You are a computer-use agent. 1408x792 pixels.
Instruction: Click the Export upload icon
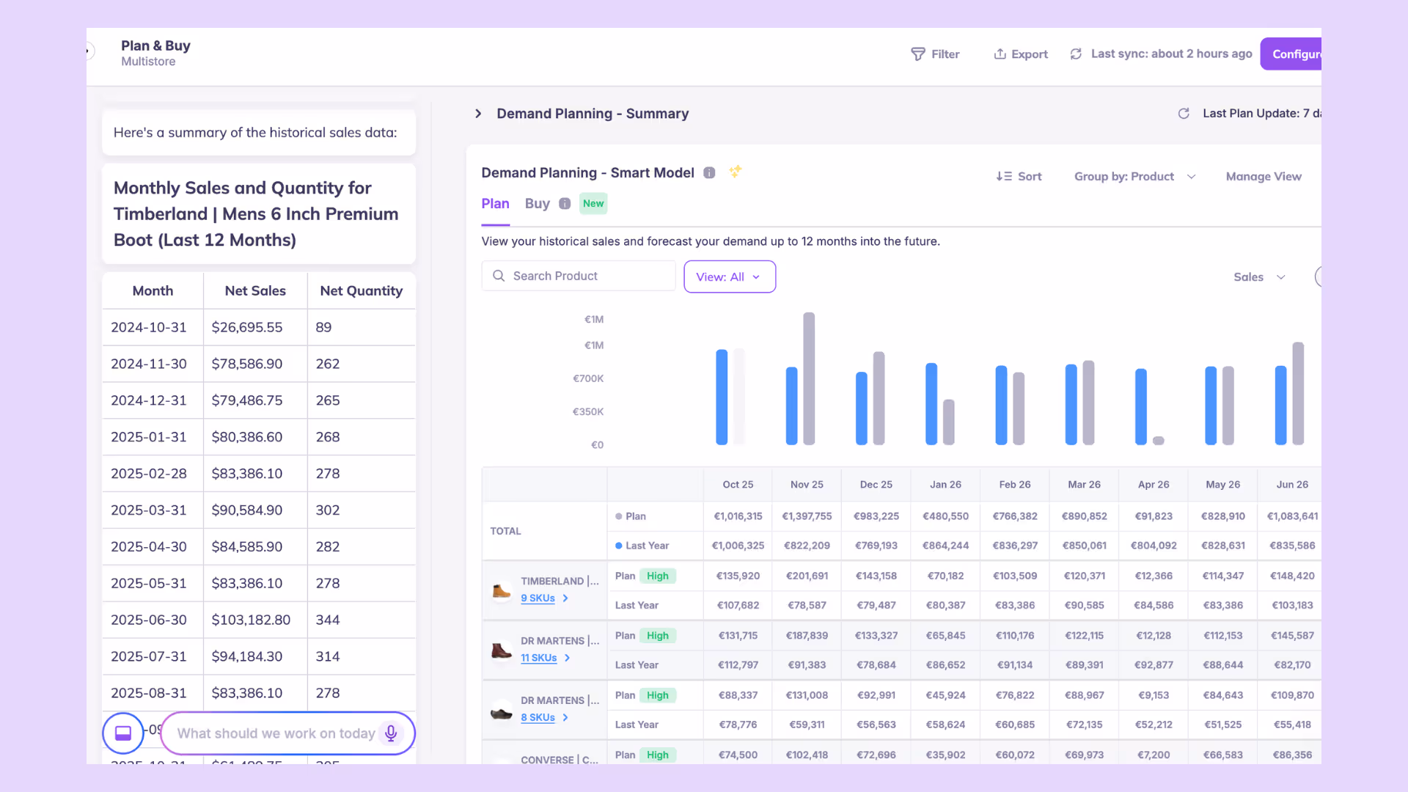coord(1000,54)
